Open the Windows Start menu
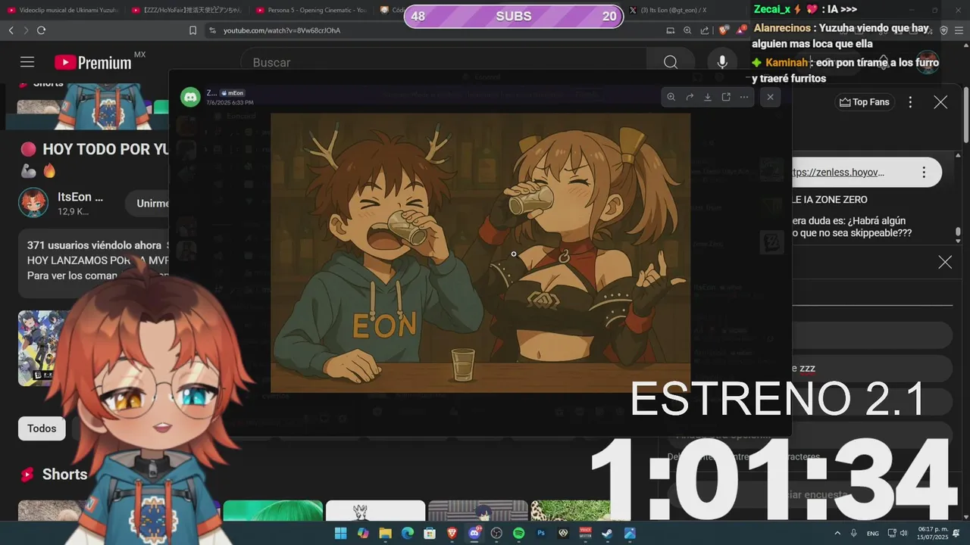 point(340,533)
